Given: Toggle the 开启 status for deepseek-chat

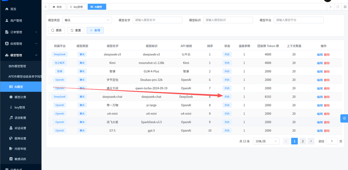Looking at the screenshot, I should point(227,97).
